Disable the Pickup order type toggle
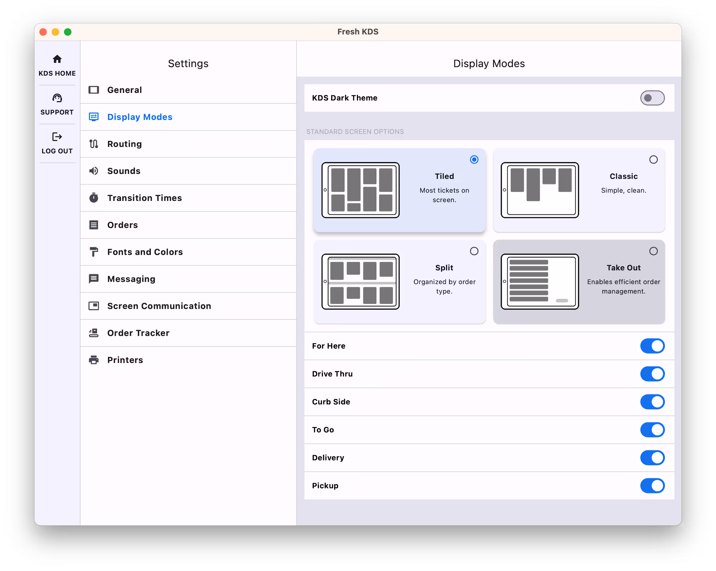The height and width of the screenshot is (571, 716). (652, 486)
